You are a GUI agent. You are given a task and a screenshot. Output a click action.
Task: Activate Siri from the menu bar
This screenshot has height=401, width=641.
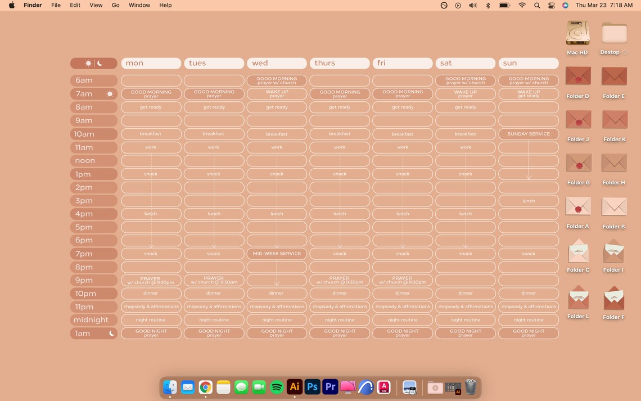point(565,5)
